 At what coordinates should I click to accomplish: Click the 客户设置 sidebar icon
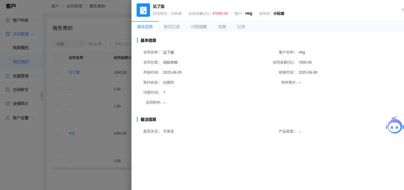tap(8, 118)
